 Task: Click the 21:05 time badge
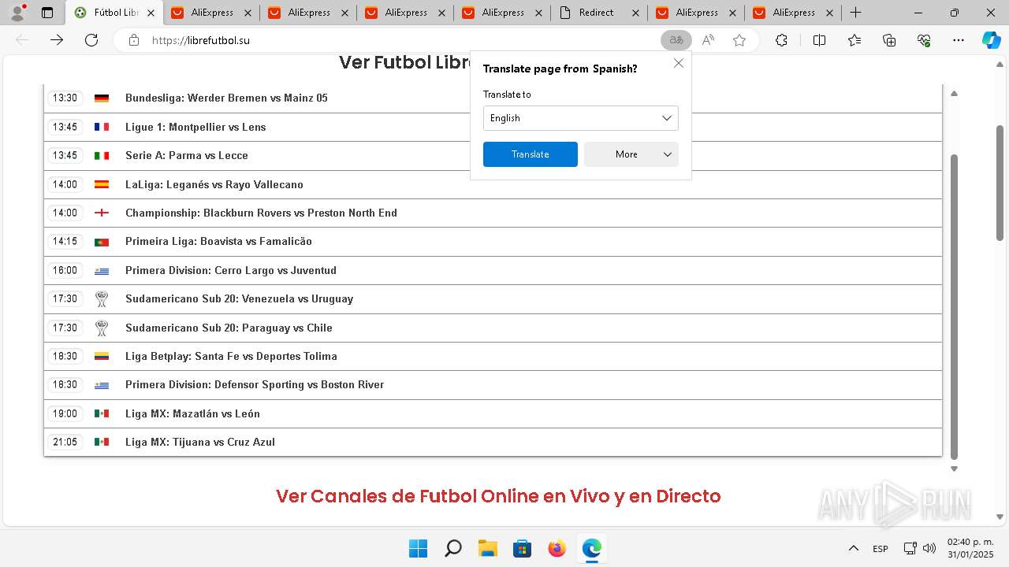tap(65, 442)
